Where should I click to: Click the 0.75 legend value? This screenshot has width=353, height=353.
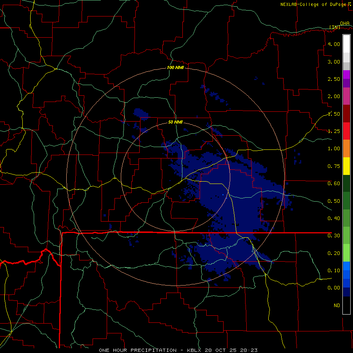tap(334, 166)
